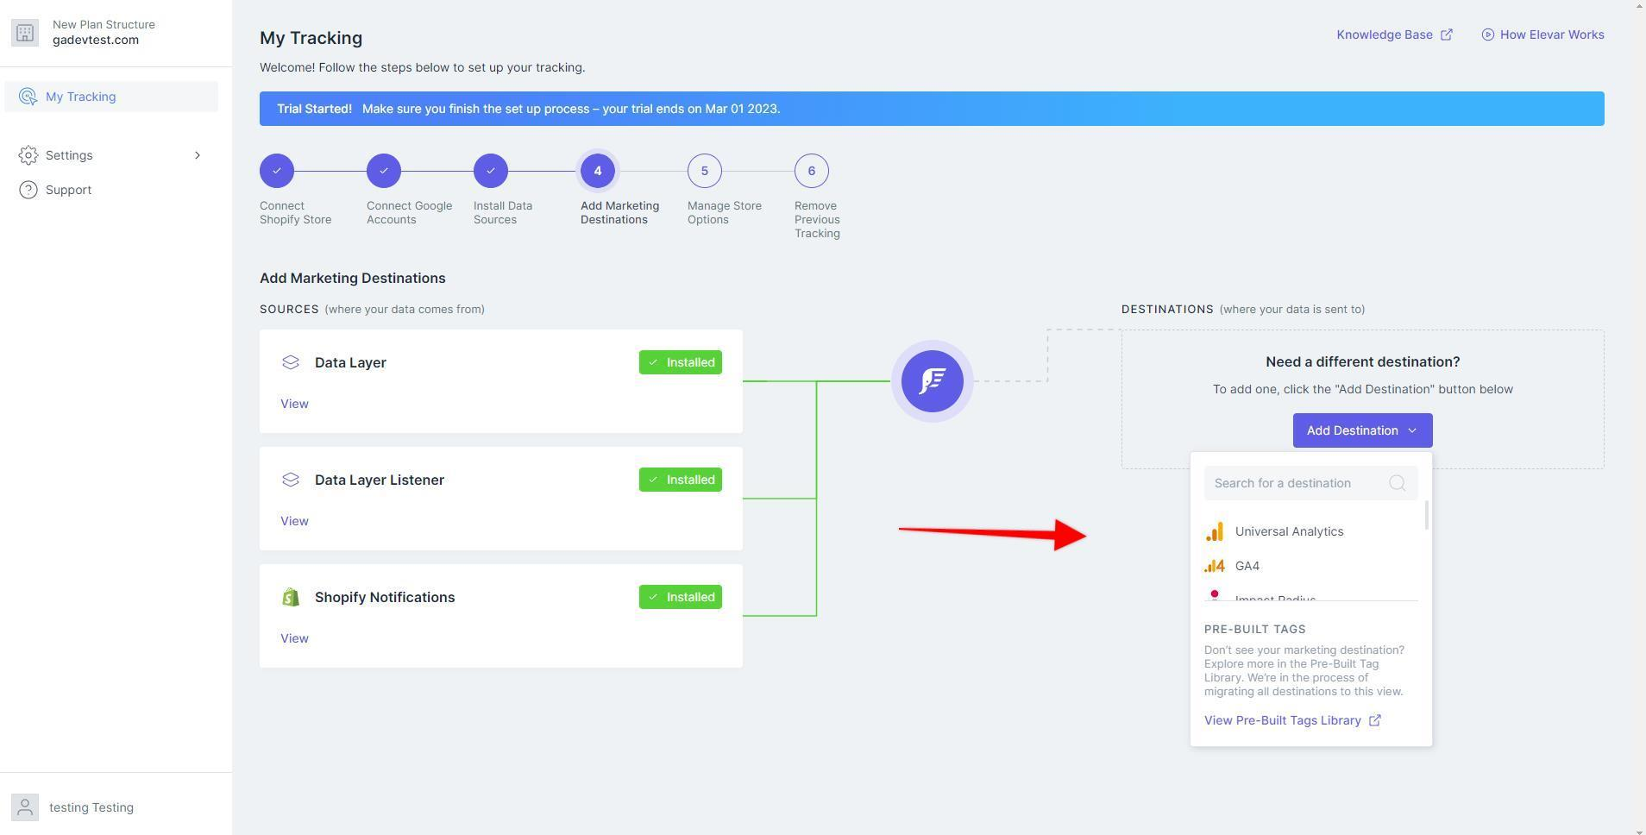1646x835 pixels.
Task: Click the gadevtest.com account name
Action: pos(96,40)
